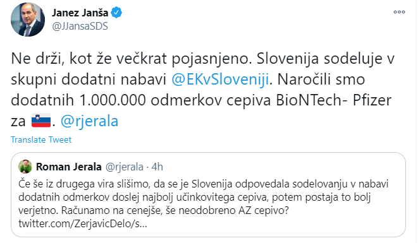
Task: Open the Roman Jerala name in quoted tweet
Action: point(69,167)
